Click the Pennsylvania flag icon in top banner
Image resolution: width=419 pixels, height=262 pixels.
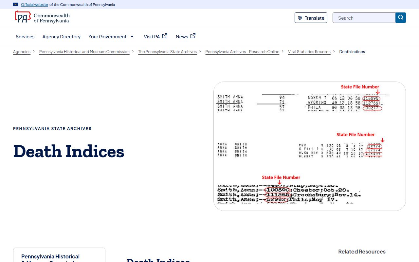pyautogui.click(x=16, y=5)
